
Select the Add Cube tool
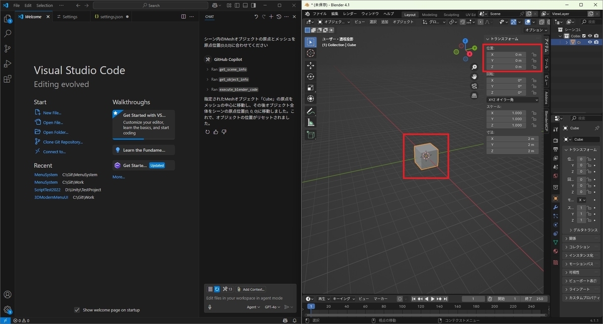[x=311, y=135]
